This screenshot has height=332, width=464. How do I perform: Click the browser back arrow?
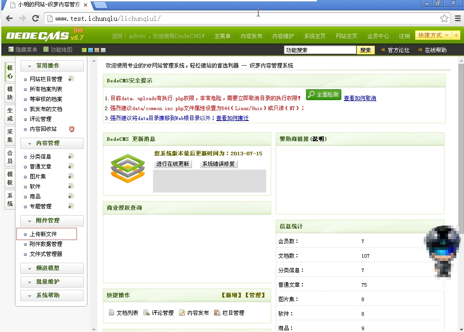(x=9, y=19)
